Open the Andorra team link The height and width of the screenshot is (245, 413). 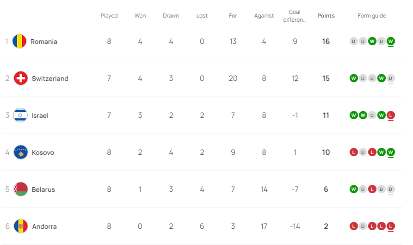click(44, 227)
